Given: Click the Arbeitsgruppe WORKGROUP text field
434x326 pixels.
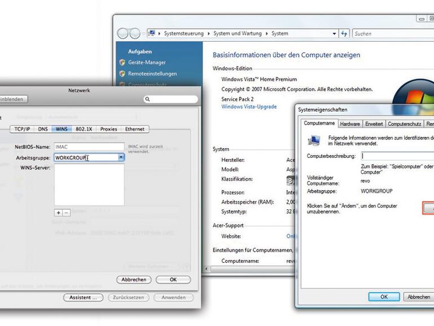Looking at the screenshot, I should (x=86, y=157).
